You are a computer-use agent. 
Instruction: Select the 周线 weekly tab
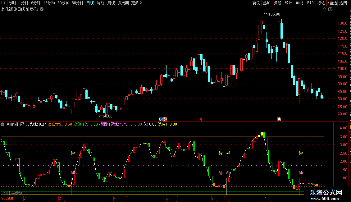(x=101, y=3)
